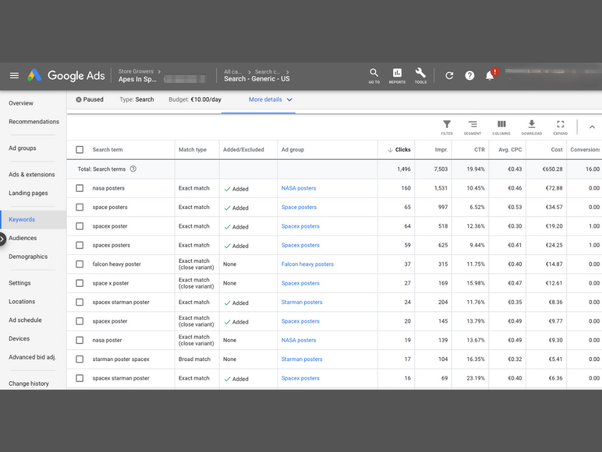602x452 pixels.
Task: Sort by the Avg. CPC column header
Action: (510, 149)
